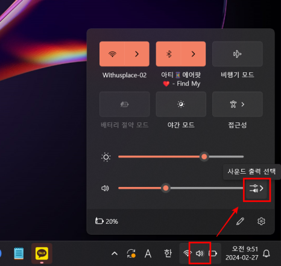Open the clock showing 오전 9:51

point(242,253)
